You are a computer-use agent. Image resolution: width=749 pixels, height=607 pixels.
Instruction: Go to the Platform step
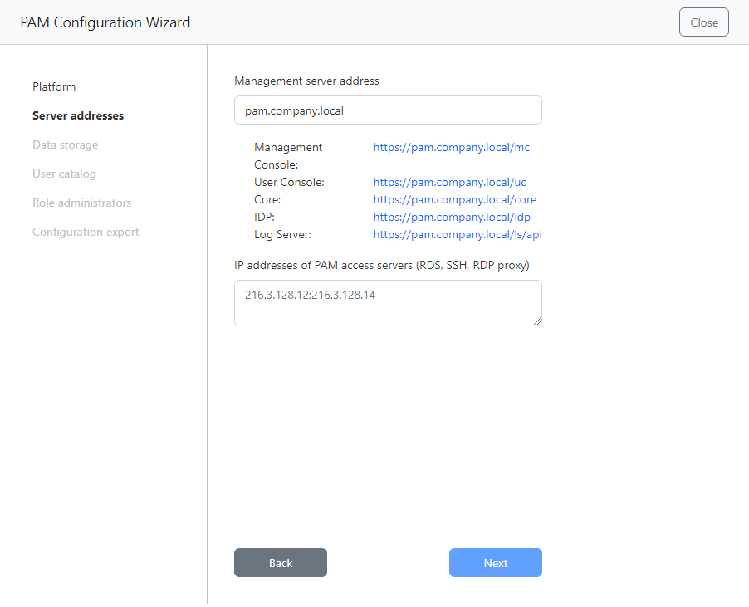click(x=54, y=86)
